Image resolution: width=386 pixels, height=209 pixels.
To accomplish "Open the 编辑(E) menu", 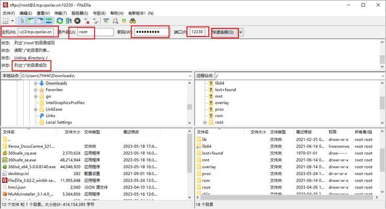I will 26,13.
